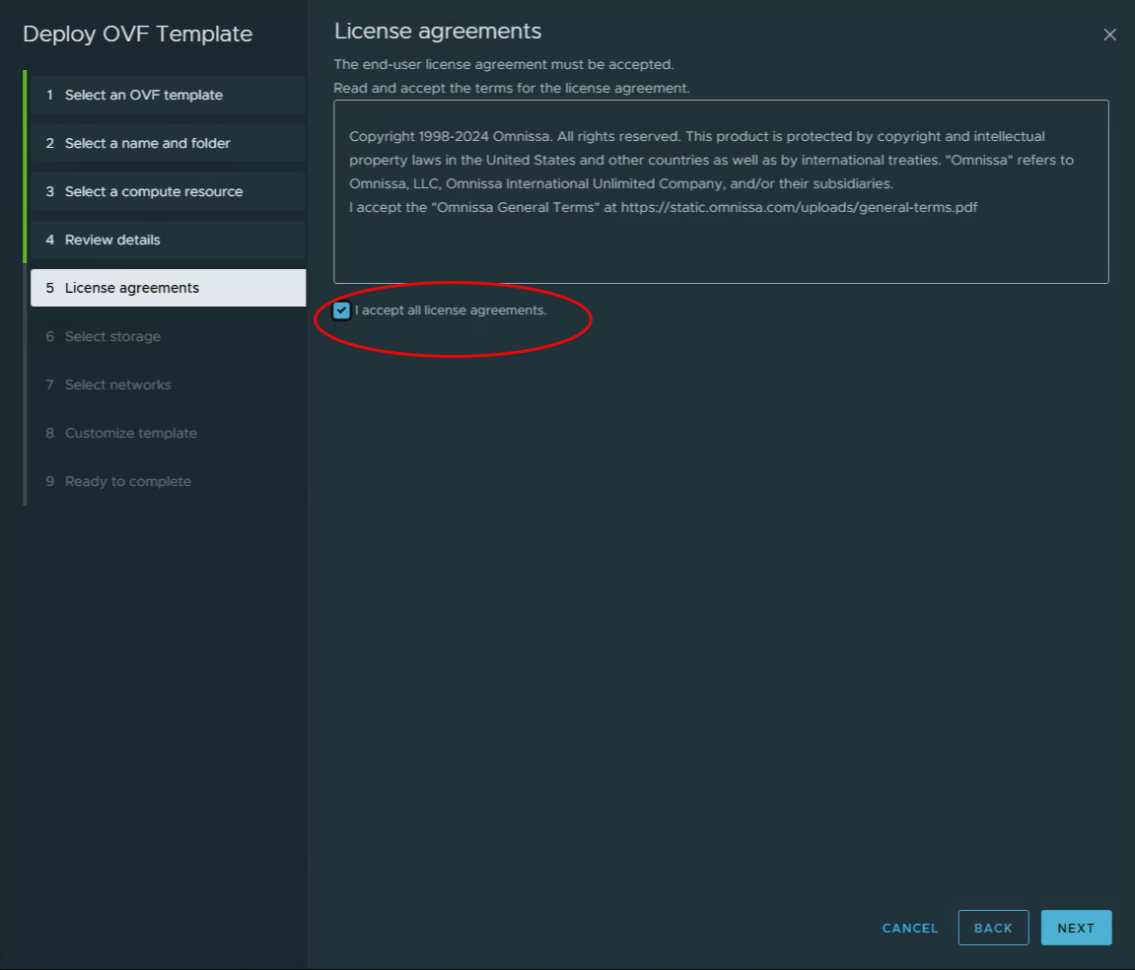Go to step 1 Select an OVF template
This screenshot has width=1135, height=970.
[x=144, y=95]
